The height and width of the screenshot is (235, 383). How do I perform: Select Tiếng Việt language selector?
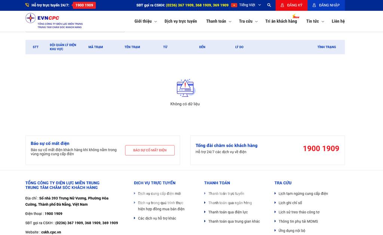point(247,5)
